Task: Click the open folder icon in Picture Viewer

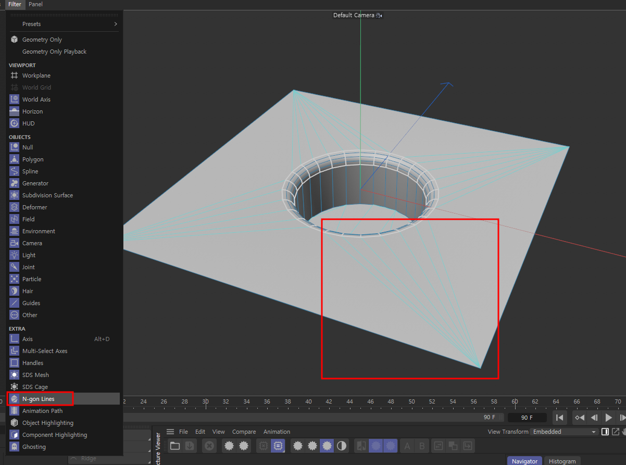Action: coord(175,446)
